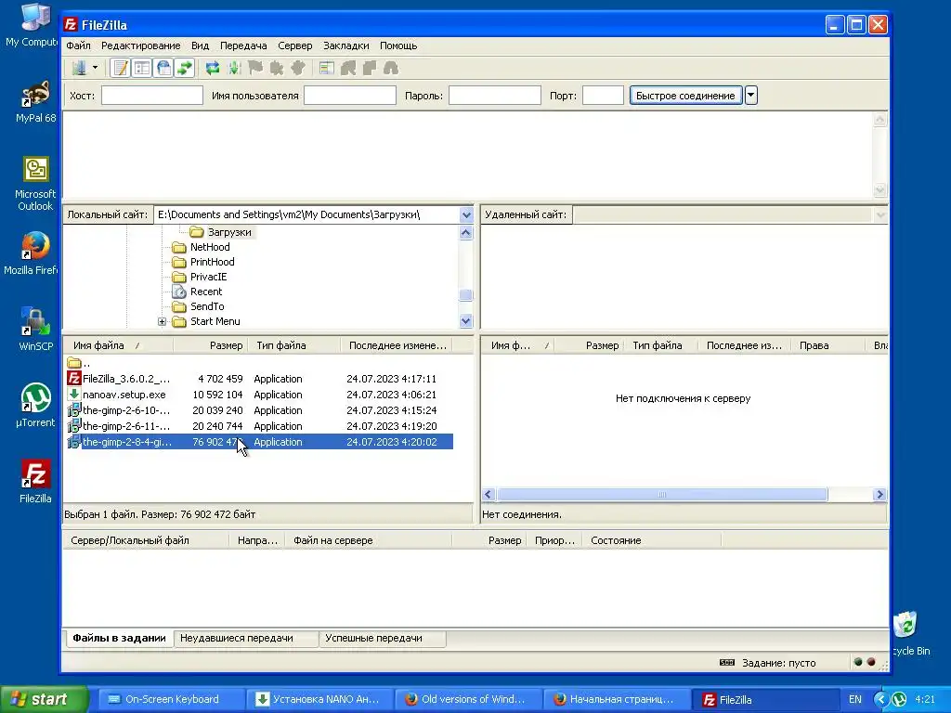This screenshot has width=951, height=713.
Task: Click the local tree scroll down arrow
Action: point(466,321)
